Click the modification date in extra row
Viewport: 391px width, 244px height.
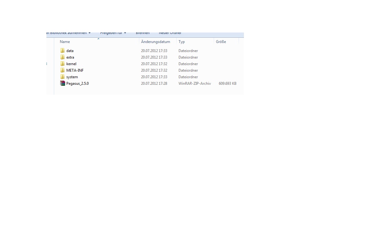[x=154, y=57]
